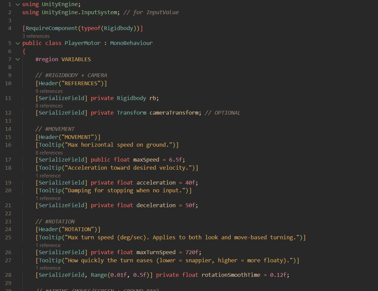Place cursor on Rigidbody type on line 11
The image size is (378, 291).
click(x=131, y=98)
